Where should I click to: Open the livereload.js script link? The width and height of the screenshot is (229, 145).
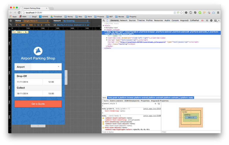click(x=143, y=42)
